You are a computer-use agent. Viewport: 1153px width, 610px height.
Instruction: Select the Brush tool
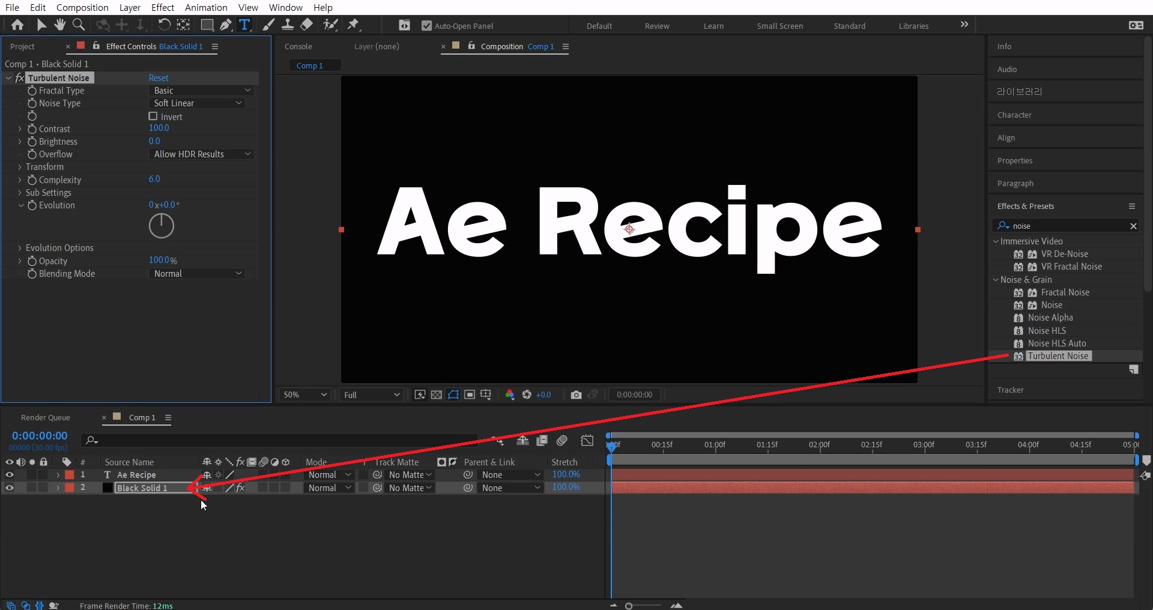(268, 25)
